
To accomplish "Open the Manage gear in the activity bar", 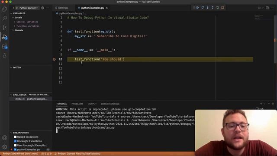I will pos(5,147).
